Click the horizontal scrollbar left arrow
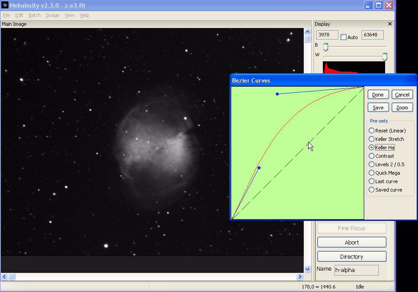 [x=4, y=276]
